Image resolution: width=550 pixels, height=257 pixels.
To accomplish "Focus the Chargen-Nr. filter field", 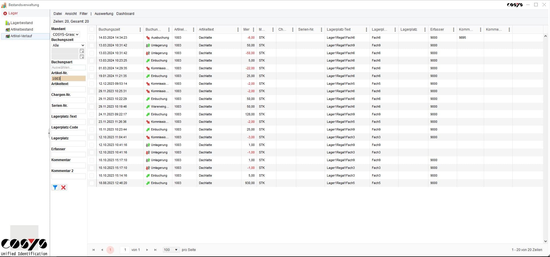I will pos(68,100).
